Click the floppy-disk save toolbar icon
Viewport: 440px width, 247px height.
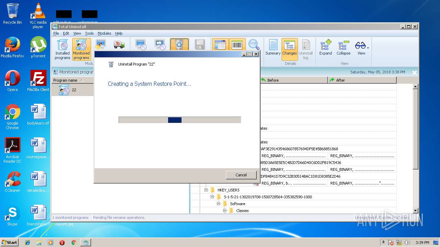tap(200, 45)
